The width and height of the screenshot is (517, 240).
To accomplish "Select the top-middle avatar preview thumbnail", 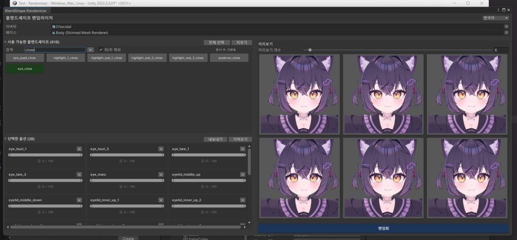I will [x=383, y=94].
